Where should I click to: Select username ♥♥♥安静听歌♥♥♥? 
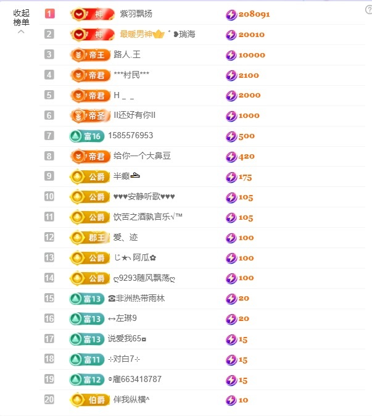coord(144,197)
